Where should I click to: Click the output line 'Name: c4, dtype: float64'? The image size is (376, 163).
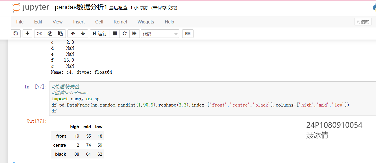click(82, 72)
